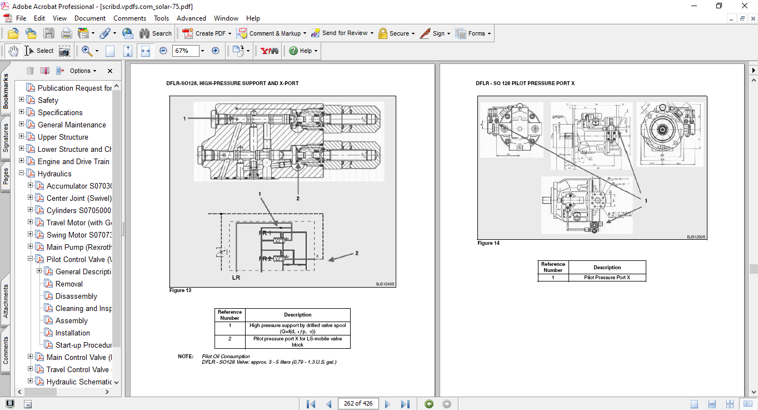Screen dimensions: 758x410
Task: Select the Hand tool in toolbar
Action: point(13,51)
